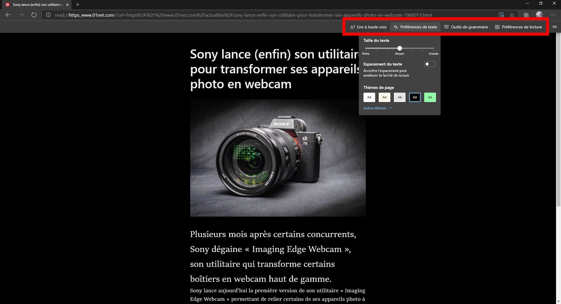Set text size slider to Petite end
This screenshot has height=304, width=561.
366,48
